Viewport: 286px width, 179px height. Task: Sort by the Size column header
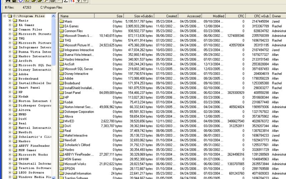[x=109, y=16]
